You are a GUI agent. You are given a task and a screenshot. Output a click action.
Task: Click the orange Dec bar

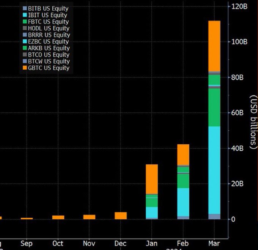(x=121, y=216)
